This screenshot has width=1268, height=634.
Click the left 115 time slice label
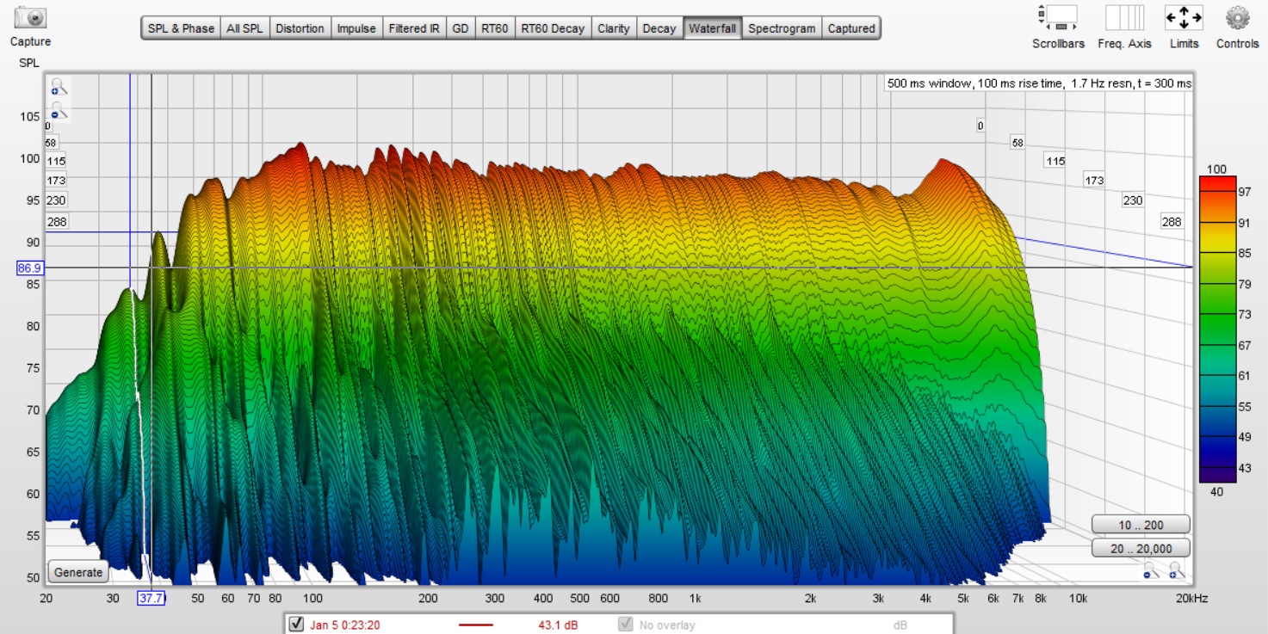(56, 161)
